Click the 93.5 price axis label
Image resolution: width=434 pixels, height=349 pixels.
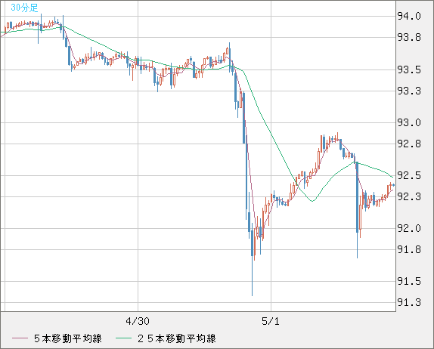[x=409, y=69]
